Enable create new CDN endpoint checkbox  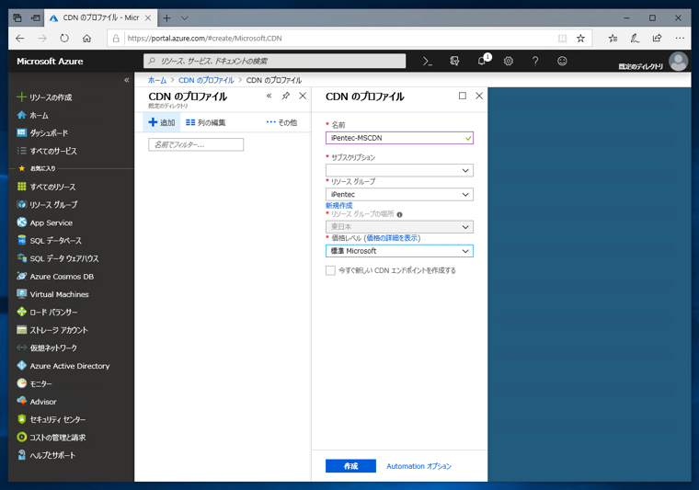coord(330,270)
